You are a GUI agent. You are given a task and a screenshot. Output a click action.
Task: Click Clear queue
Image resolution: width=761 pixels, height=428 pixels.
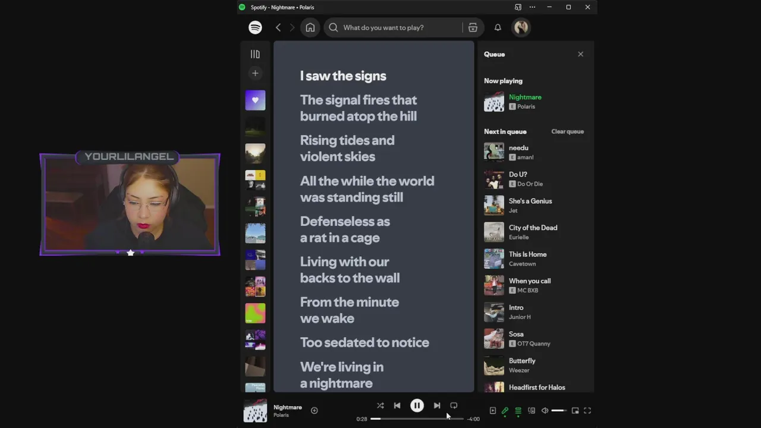click(x=567, y=131)
